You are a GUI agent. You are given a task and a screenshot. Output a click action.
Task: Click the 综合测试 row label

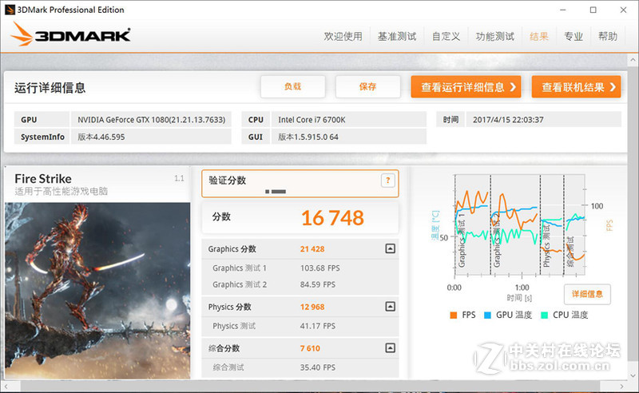(x=228, y=367)
